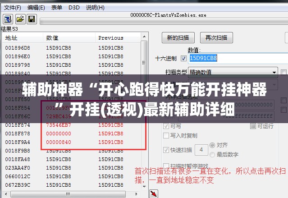Screen dimensions: 288x198
Task: Click the horizontal scrollbar thumb of results
Action: (x=68, y=194)
